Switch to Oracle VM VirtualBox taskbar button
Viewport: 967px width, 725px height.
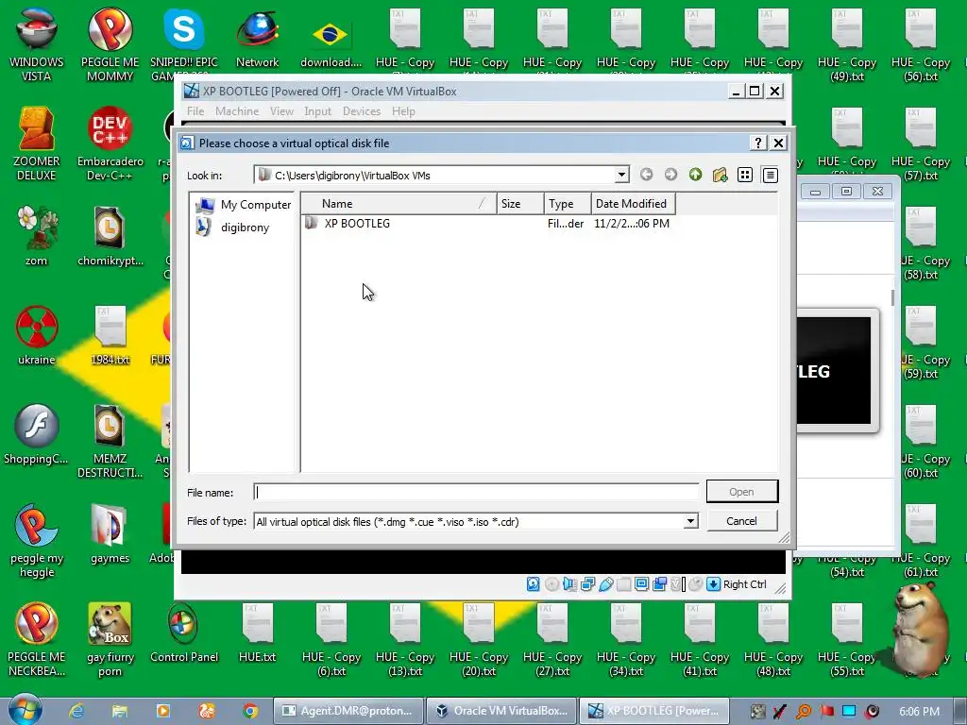[x=502, y=711]
